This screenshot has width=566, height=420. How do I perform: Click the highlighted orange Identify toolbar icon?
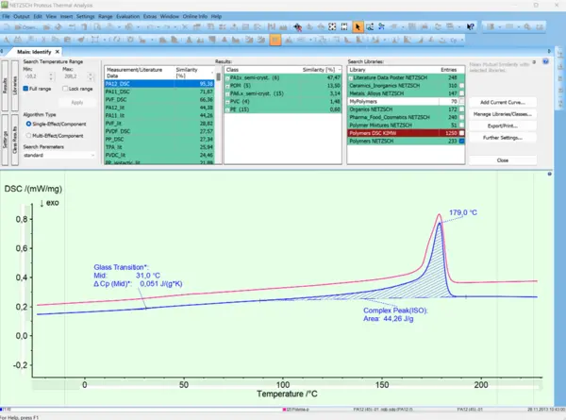[275, 40]
